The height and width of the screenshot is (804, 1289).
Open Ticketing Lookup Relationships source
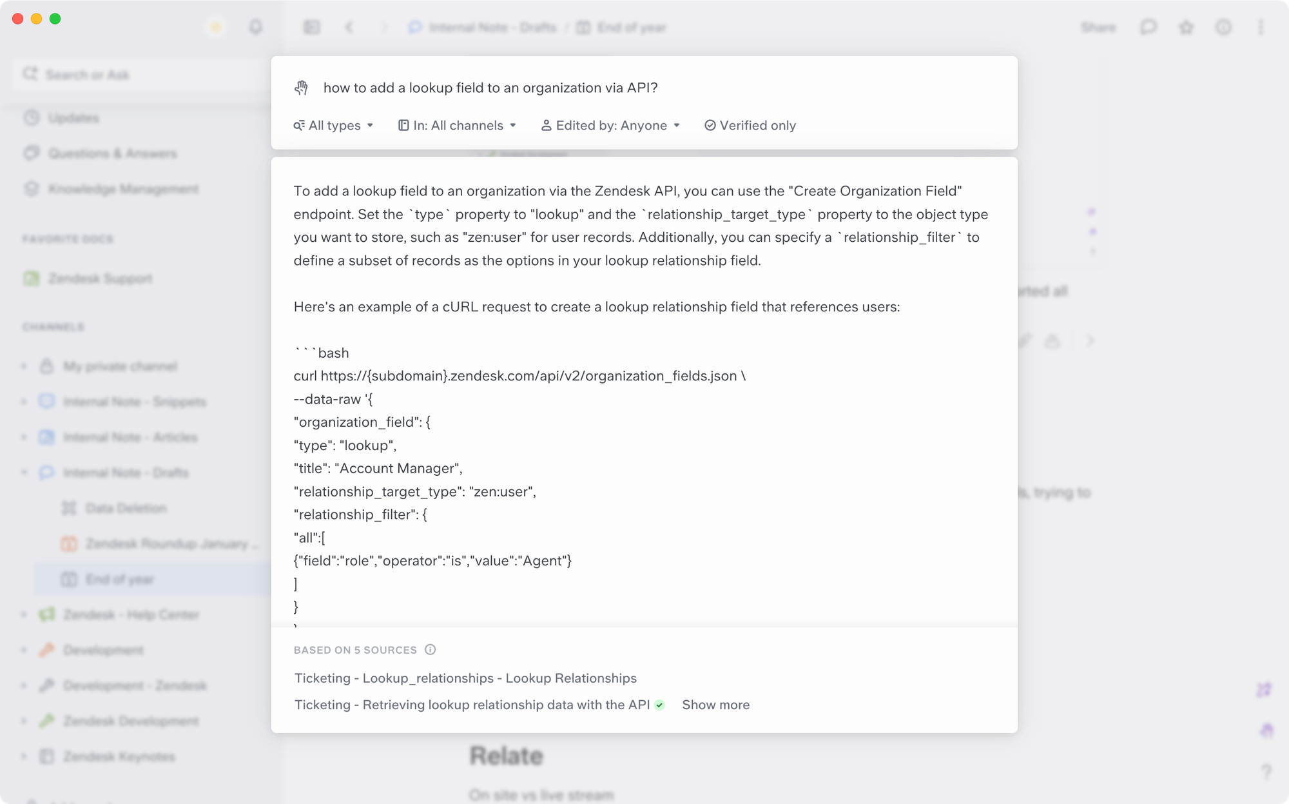click(465, 678)
